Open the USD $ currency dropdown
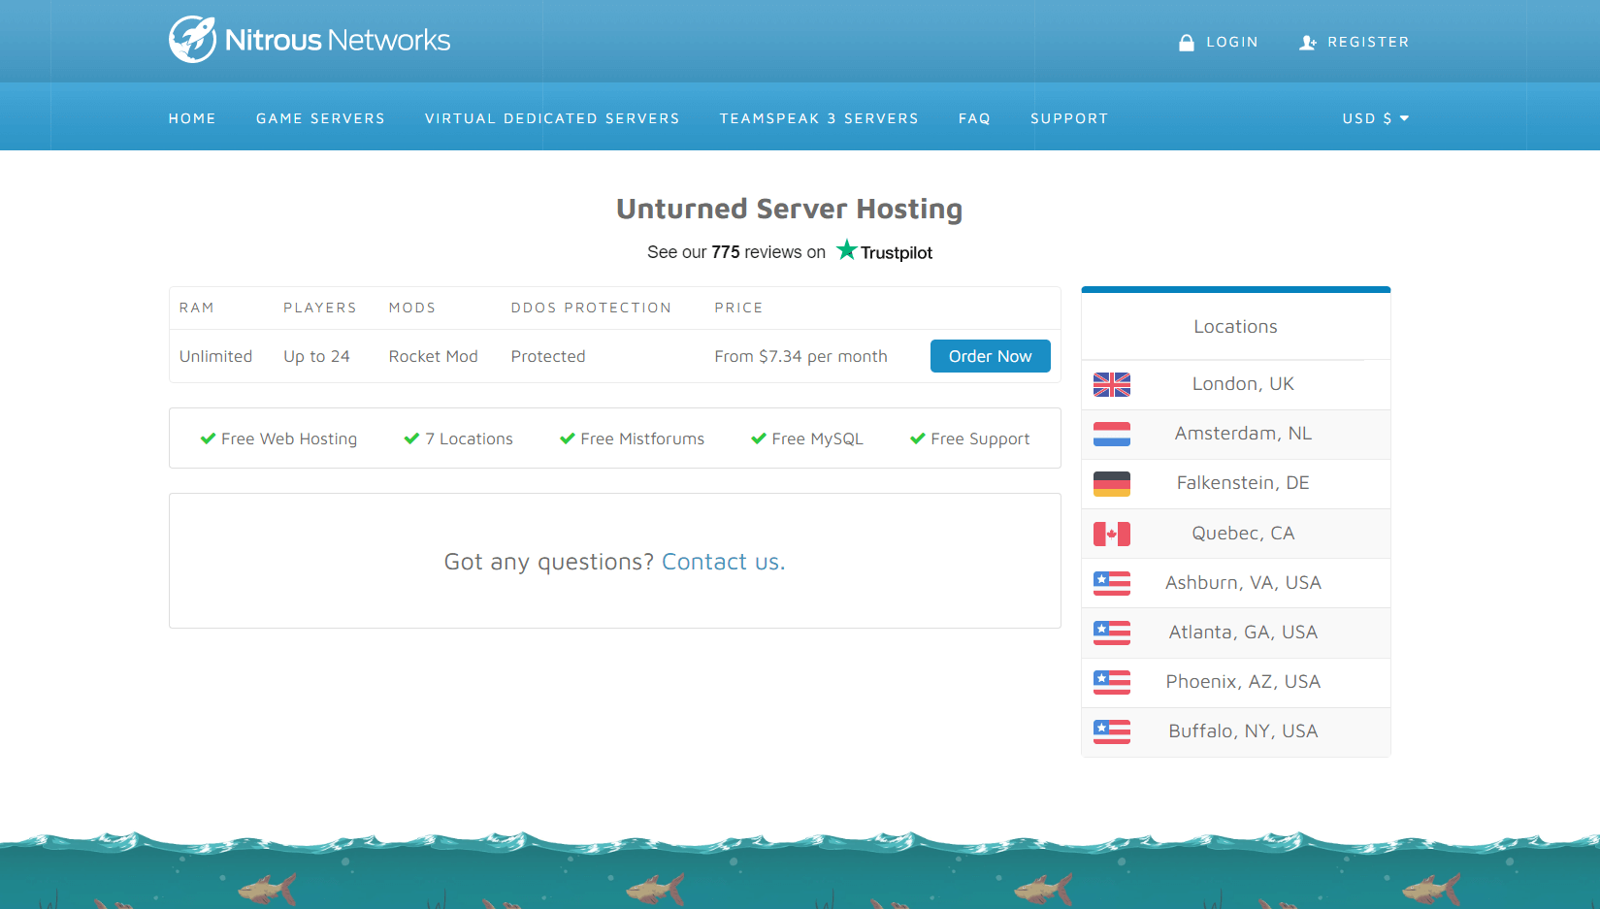The height and width of the screenshot is (909, 1600). 1376,118
